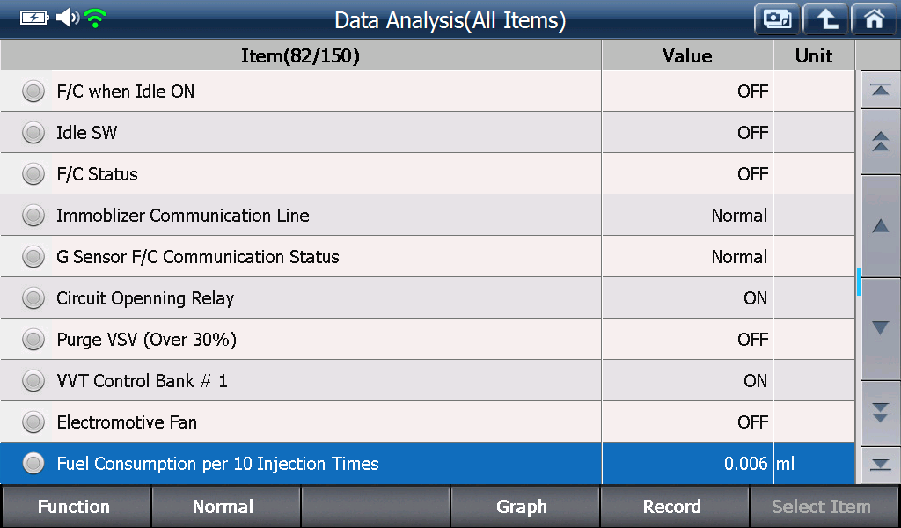
Task: Select the Fuel Consumption per 10 Injection row
Action: tap(428, 464)
